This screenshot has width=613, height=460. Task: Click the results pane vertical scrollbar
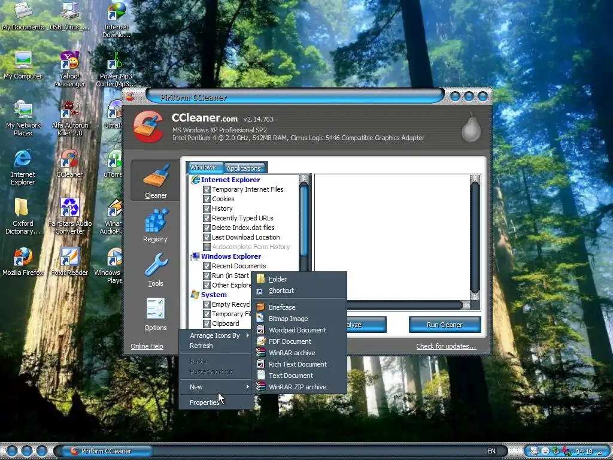[475, 237]
